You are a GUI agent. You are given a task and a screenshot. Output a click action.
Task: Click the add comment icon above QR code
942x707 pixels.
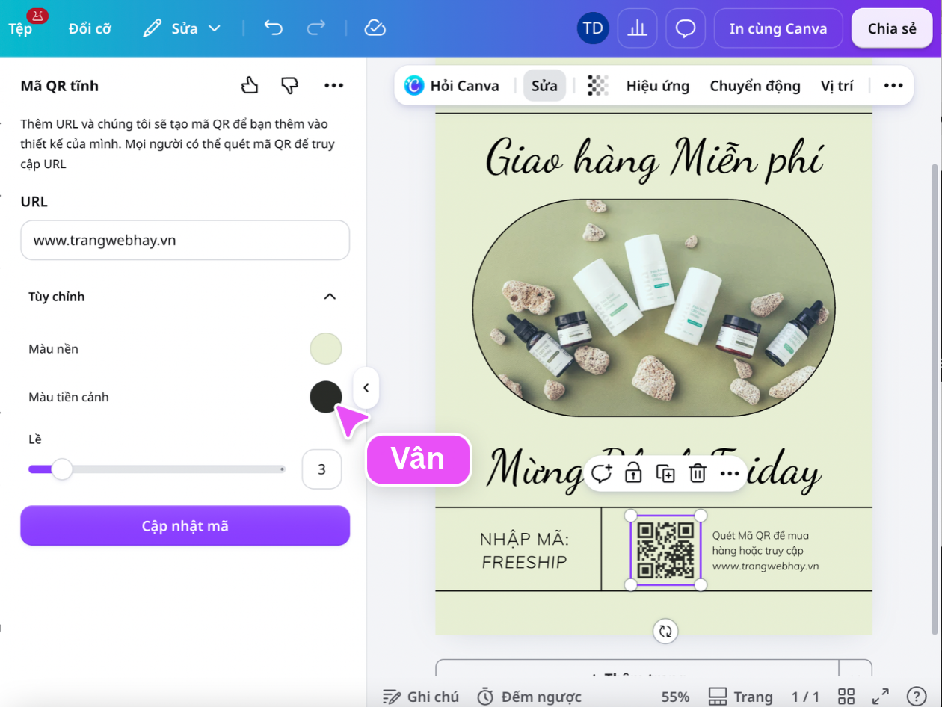point(601,473)
